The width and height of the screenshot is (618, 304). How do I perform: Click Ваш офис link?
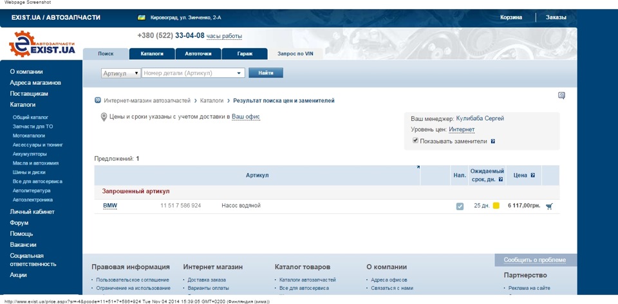coord(246,116)
